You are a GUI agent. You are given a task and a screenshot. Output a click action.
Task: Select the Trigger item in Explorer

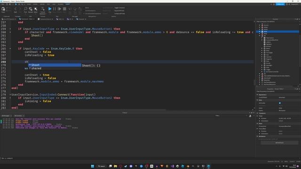[x=268, y=69]
